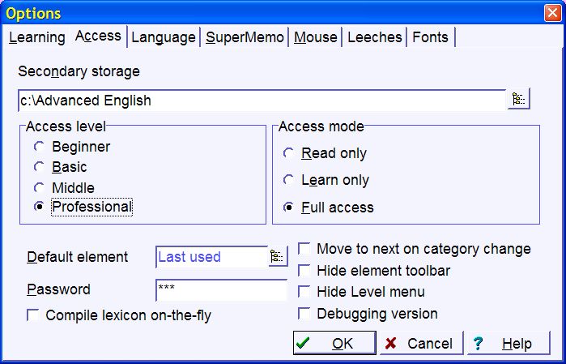
Task: Toggle the Hide element toolbar checkbox
Action: click(304, 271)
